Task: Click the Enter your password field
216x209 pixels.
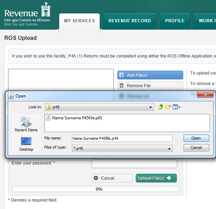Action: click(134, 164)
